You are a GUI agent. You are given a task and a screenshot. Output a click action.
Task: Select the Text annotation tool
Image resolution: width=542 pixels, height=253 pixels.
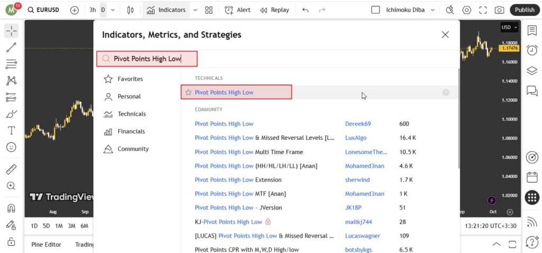pos(11,130)
